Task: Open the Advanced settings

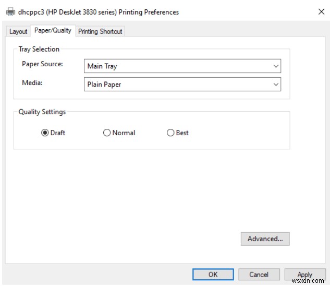Action: pyautogui.click(x=265, y=239)
